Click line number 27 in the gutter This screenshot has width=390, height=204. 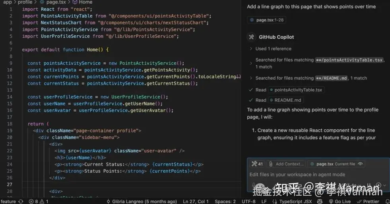10,185
